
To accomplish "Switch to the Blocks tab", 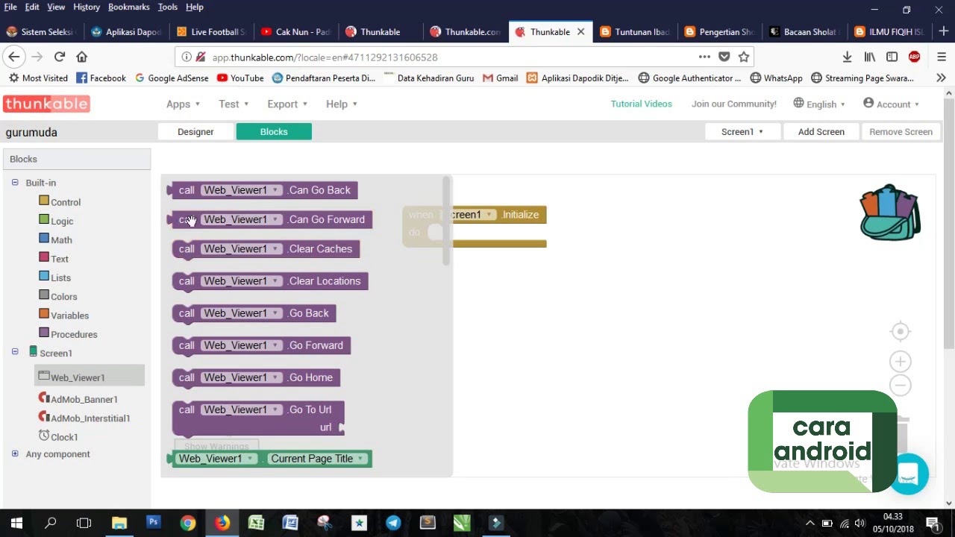I will pyautogui.click(x=274, y=131).
